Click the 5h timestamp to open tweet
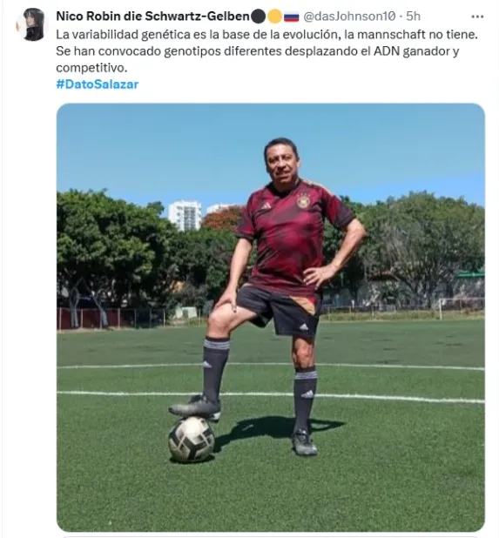499x538 pixels. coord(413,17)
